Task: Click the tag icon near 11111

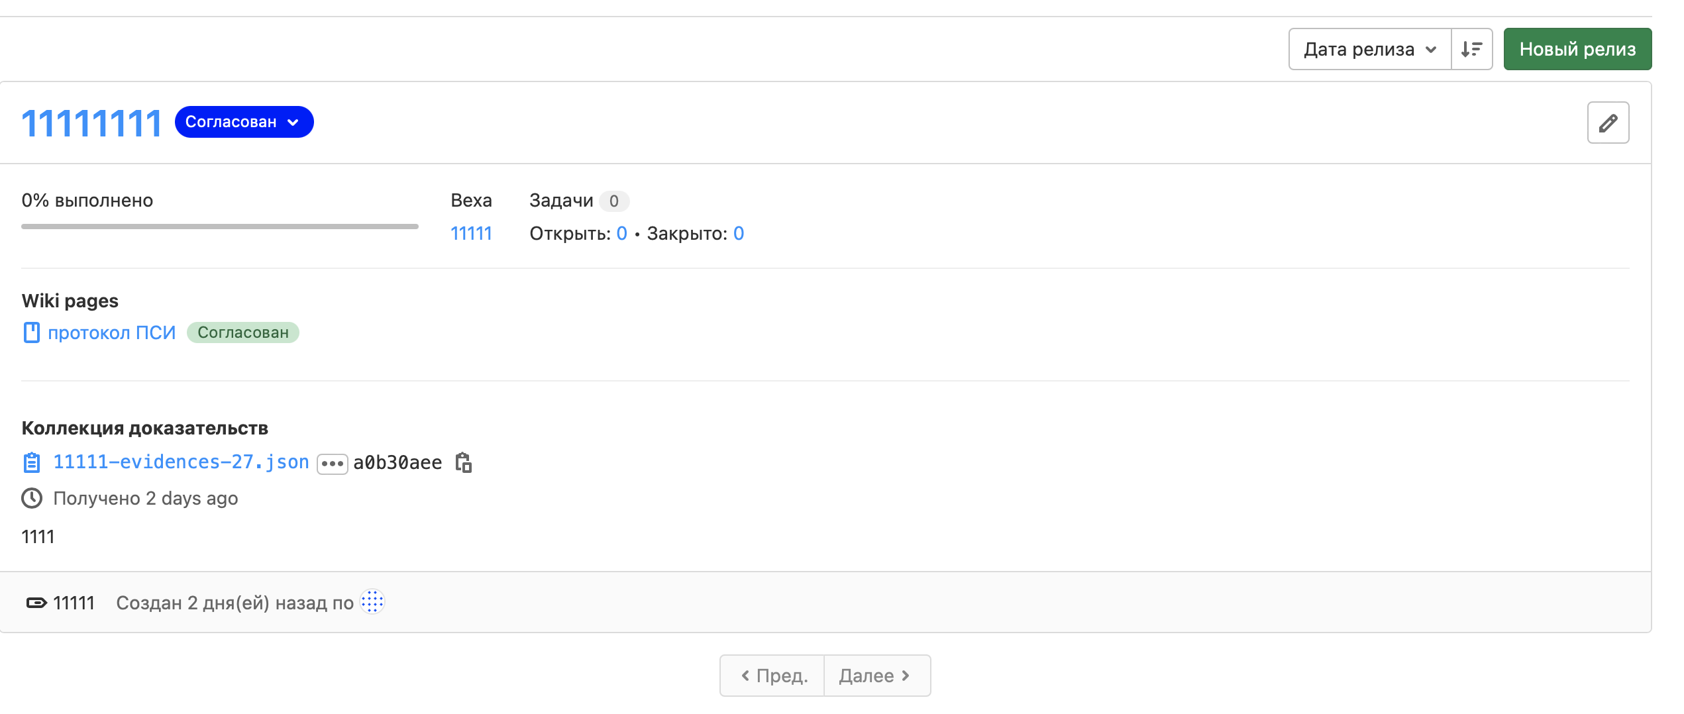Action: [x=36, y=603]
